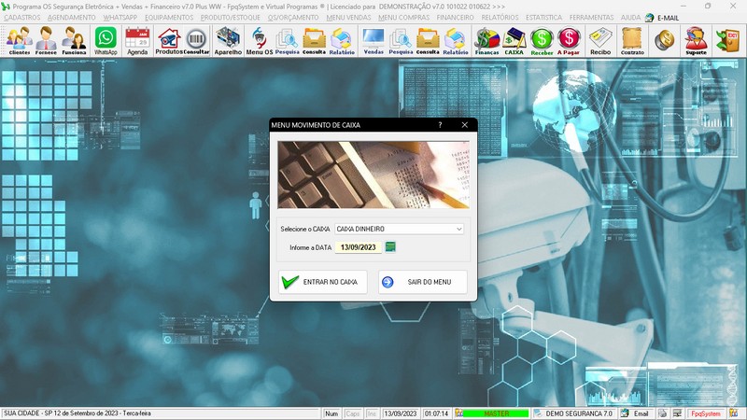Open the FERRAMENTAS menu

pos(592,17)
